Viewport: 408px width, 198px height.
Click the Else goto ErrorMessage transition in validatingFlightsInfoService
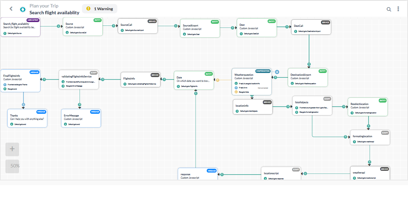click(75, 85)
